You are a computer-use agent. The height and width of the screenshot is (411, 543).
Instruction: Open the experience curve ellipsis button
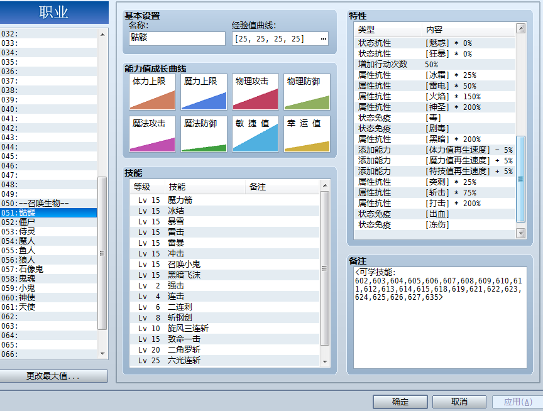(324, 39)
